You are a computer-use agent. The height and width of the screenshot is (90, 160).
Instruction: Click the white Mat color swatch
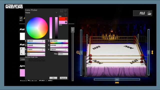22,36
